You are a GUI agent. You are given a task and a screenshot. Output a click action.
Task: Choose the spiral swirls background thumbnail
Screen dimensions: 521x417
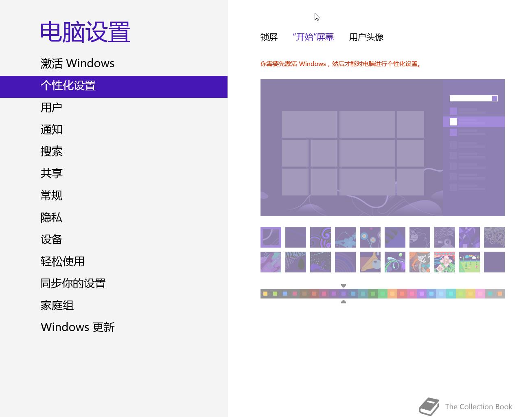320,237
